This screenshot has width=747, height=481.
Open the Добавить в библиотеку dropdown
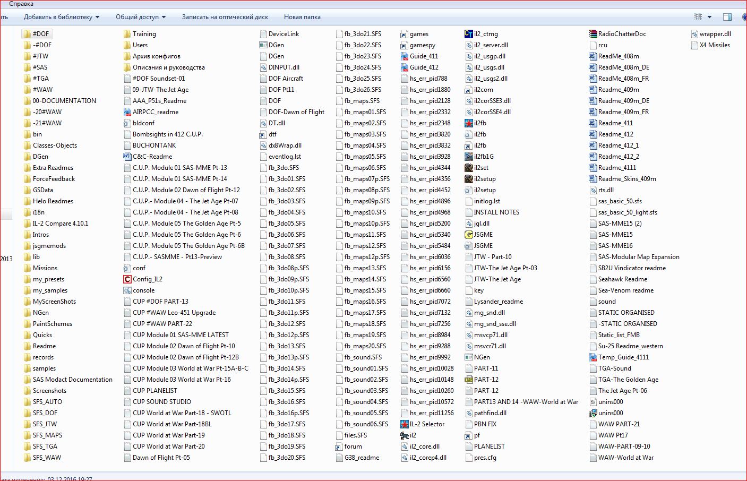pos(62,17)
